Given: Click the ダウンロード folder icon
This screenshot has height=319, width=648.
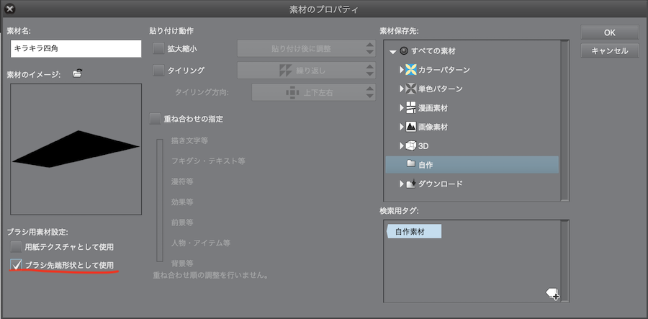Looking at the screenshot, I should 411,184.
